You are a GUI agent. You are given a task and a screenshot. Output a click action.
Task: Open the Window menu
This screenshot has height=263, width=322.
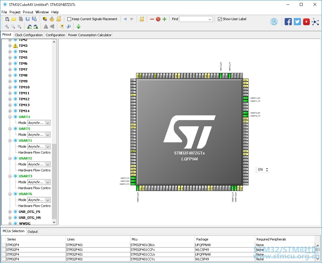tap(42, 12)
